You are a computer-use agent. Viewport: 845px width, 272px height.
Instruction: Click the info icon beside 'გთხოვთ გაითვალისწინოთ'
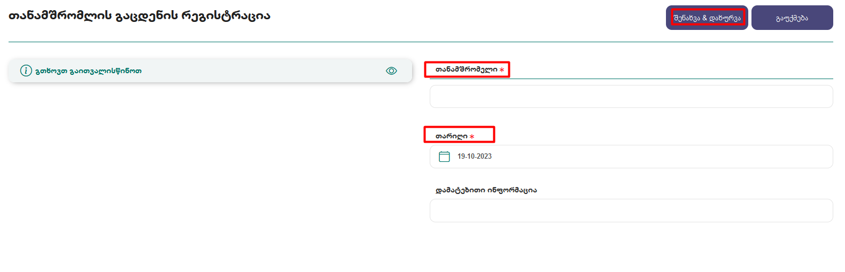[x=26, y=71]
